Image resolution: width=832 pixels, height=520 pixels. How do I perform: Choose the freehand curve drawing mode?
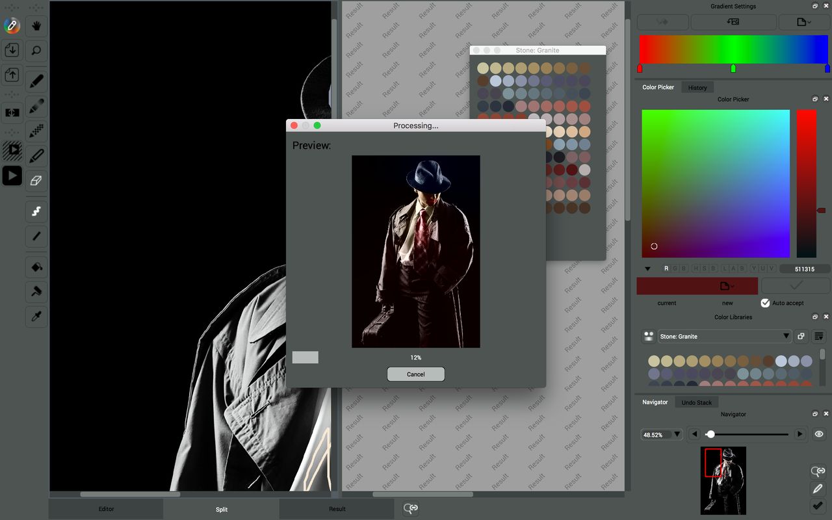(36, 211)
